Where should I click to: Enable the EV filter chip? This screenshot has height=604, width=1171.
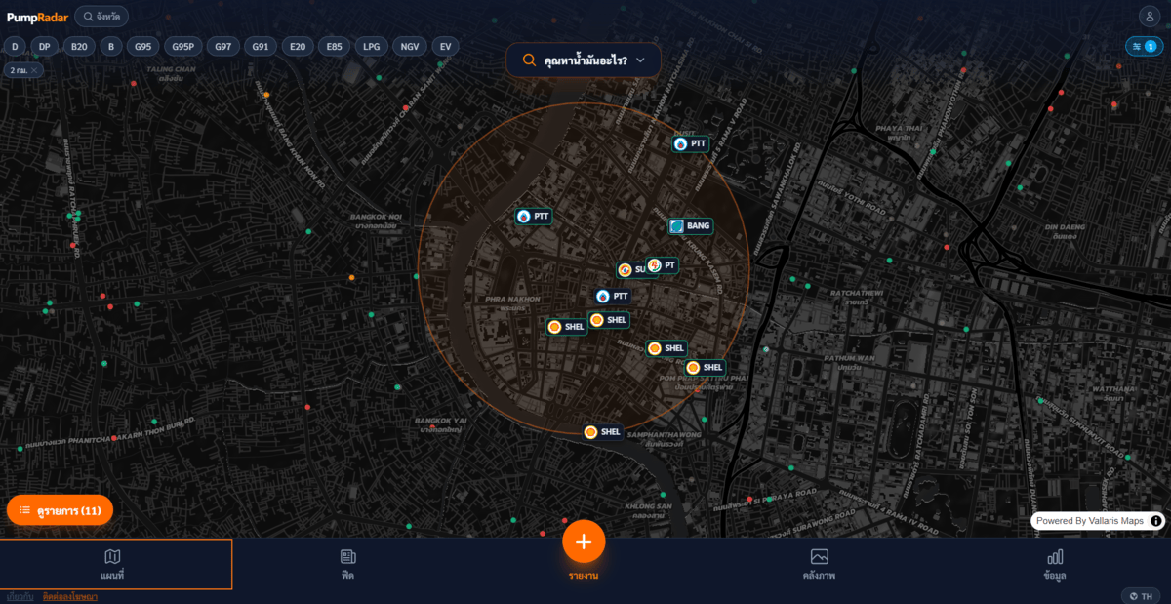click(x=445, y=46)
